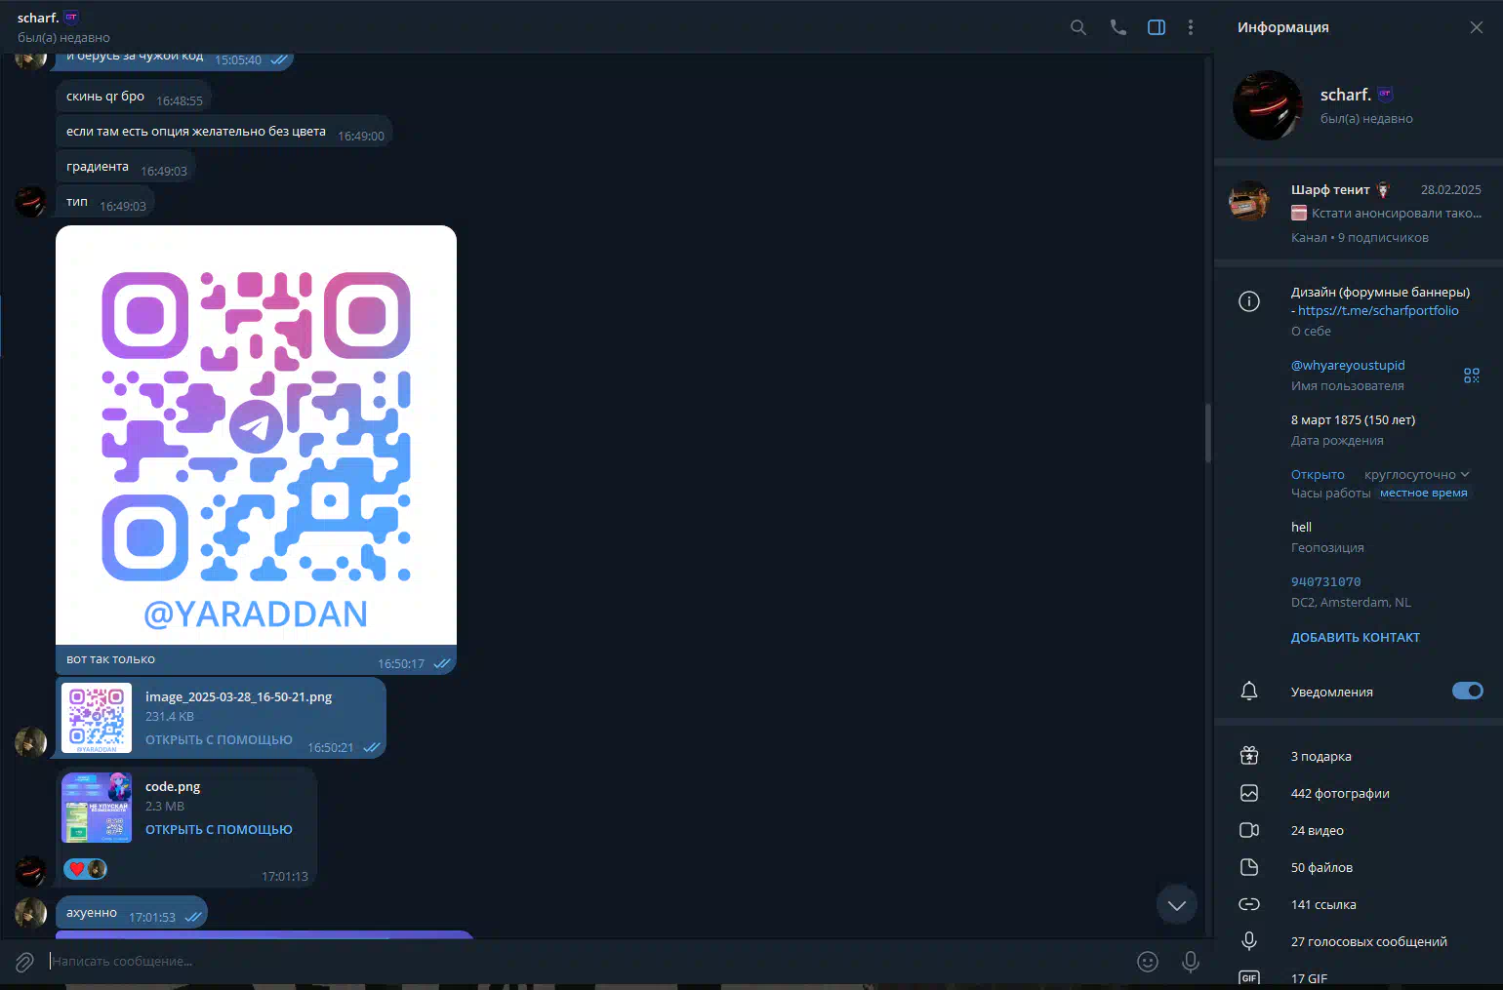Click the GIF icon in info panel

(1249, 977)
